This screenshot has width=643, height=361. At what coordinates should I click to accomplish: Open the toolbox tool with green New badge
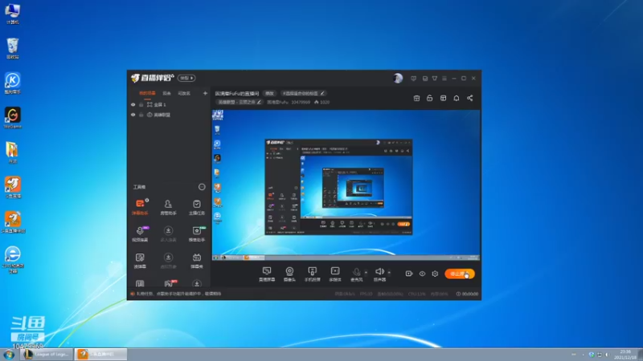point(197,233)
